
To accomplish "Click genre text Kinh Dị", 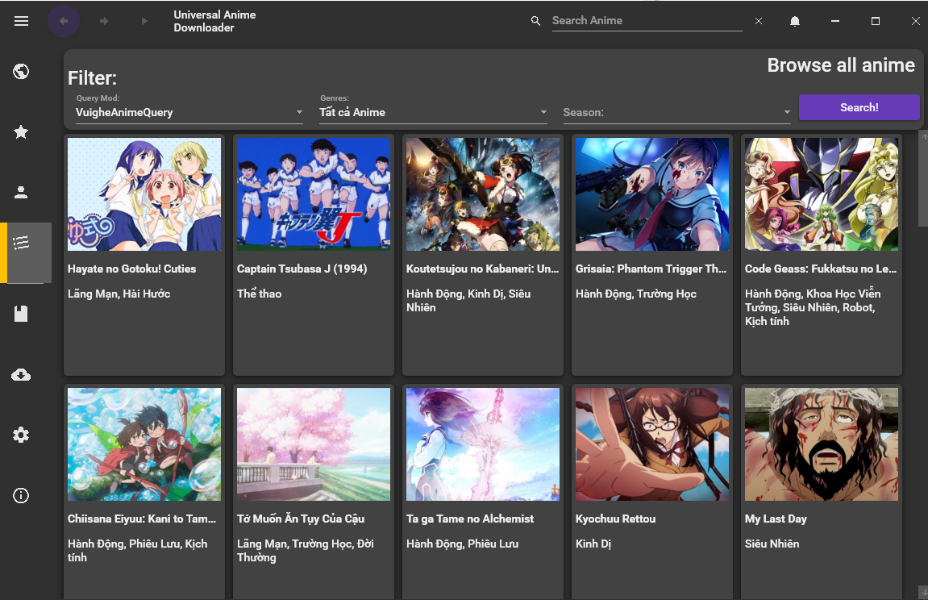I will pyautogui.click(x=593, y=544).
